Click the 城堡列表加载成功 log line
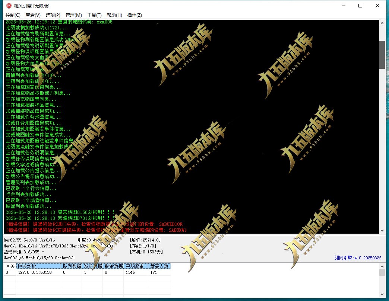This screenshot has height=301, width=389. pyautogui.click(x=29, y=206)
